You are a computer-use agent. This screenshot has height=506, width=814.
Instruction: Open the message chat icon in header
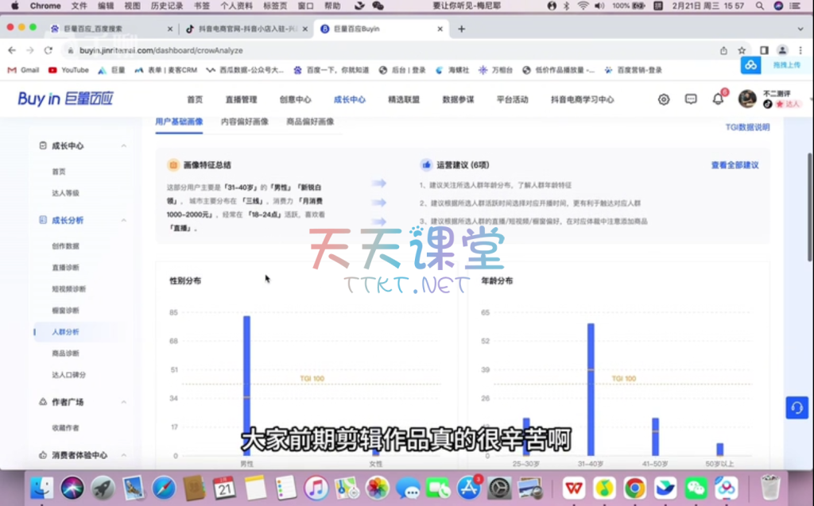(x=691, y=99)
